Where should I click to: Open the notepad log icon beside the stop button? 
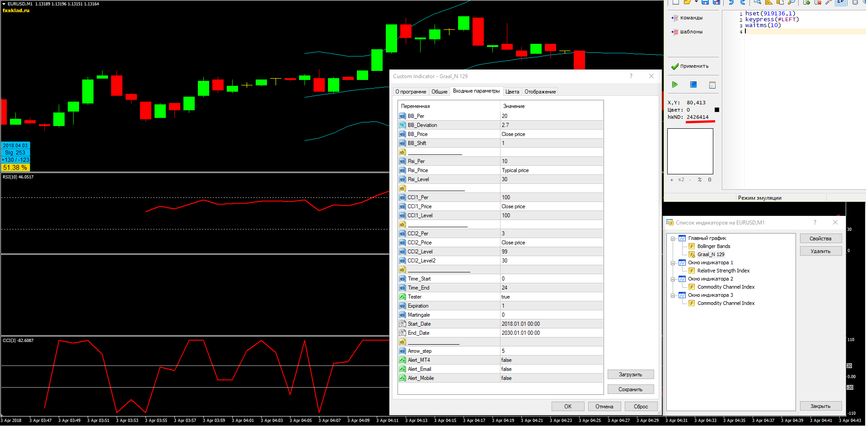[x=712, y=84]
